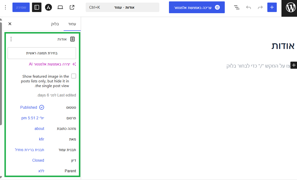The image size is (297, 180).
Task: Click the blue block inserter plus button
Action: point(272,7)
